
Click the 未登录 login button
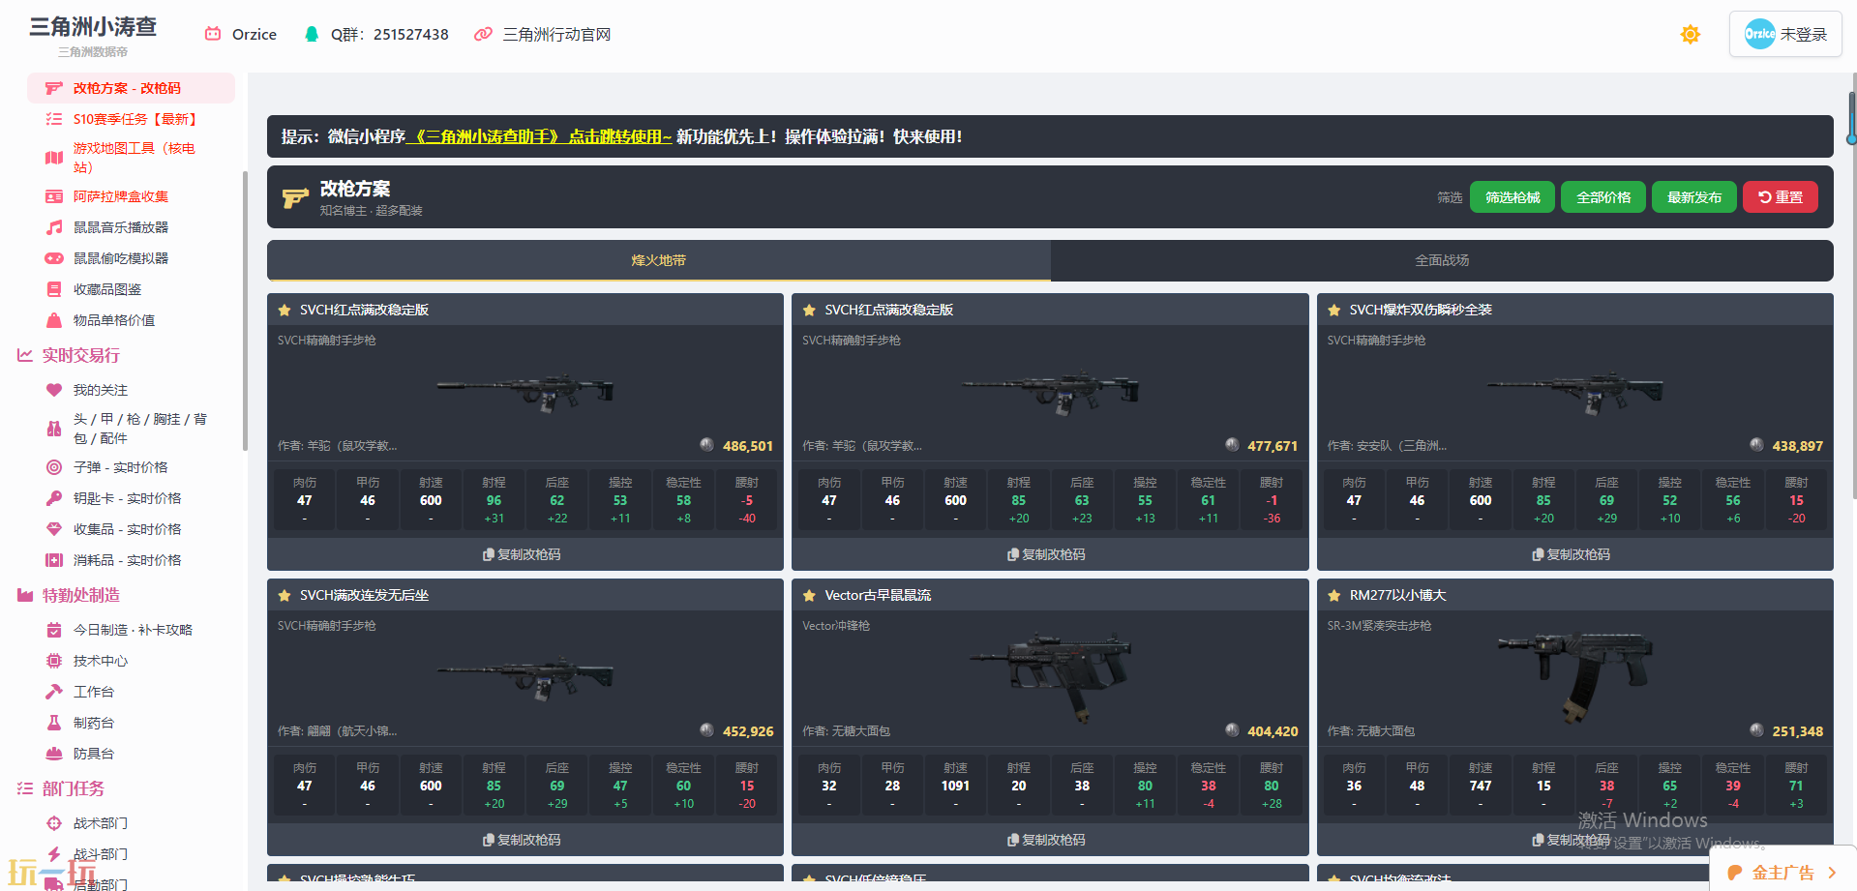click(x=1785, y=34)
